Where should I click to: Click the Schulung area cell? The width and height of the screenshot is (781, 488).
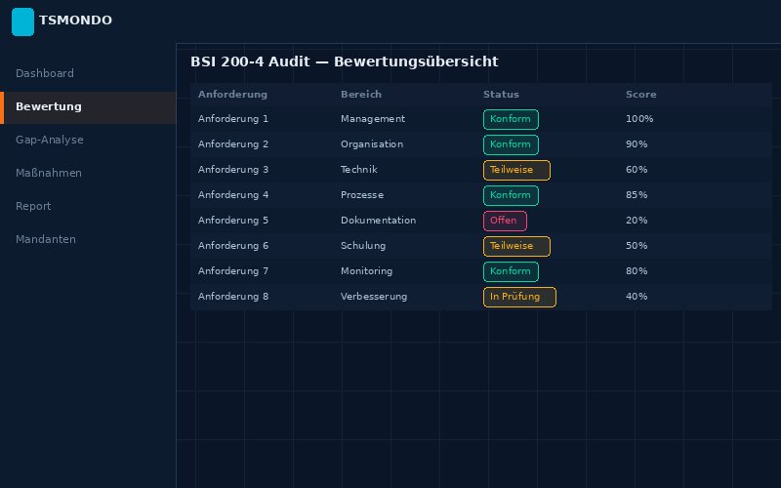tap(363, 246)
